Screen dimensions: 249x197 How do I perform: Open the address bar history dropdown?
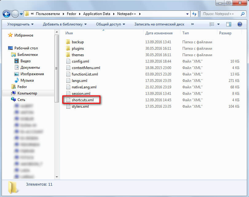point(187,14)
